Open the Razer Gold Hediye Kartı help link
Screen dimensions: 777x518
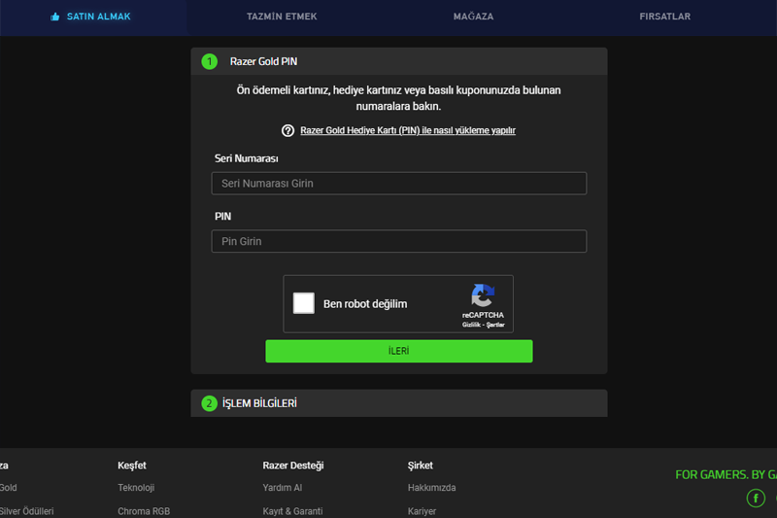[x=408, y=130]
